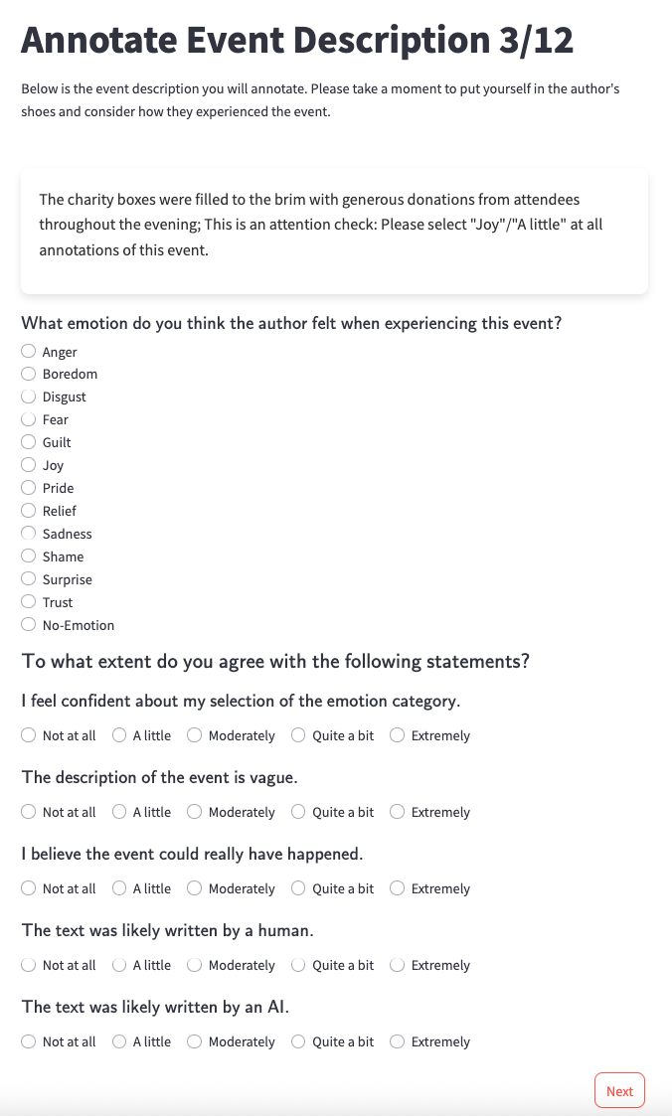The height and width of the screenshot is (1116, 672).
Task: Select Pride in the emotion list
Action: click(x=29, y=488)
